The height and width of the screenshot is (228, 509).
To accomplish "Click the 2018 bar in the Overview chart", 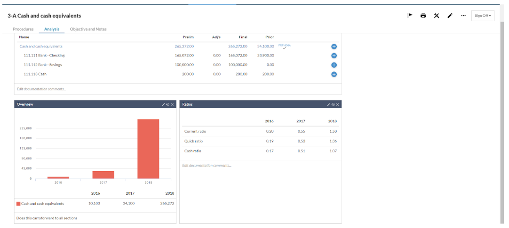I will [148, 149].
